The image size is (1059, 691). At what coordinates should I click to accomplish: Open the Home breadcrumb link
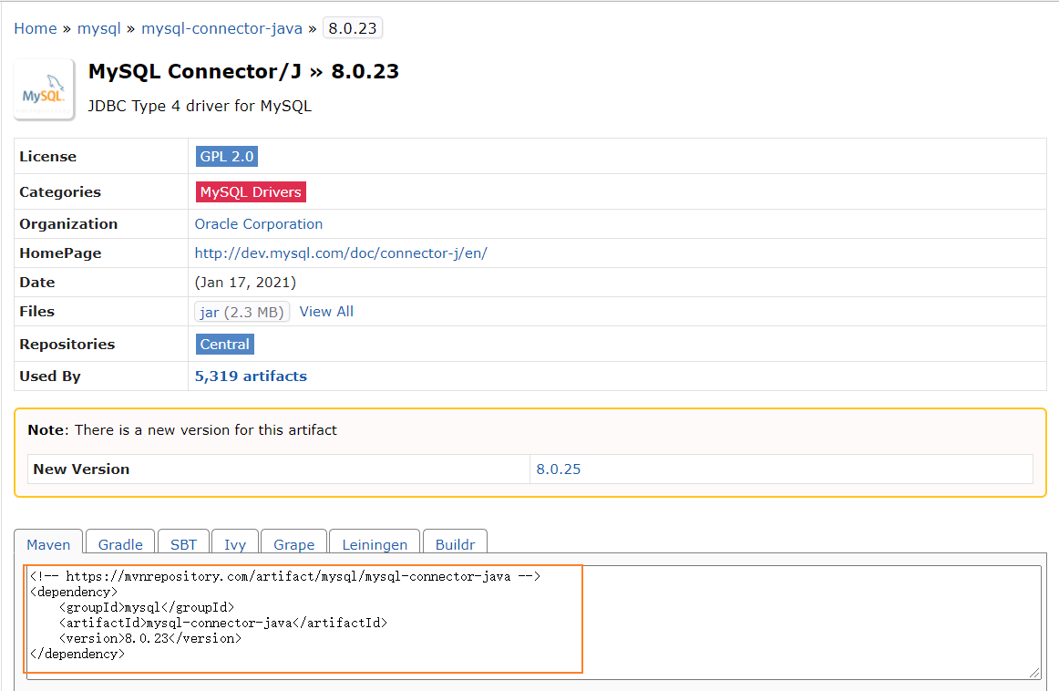(36, 28)
